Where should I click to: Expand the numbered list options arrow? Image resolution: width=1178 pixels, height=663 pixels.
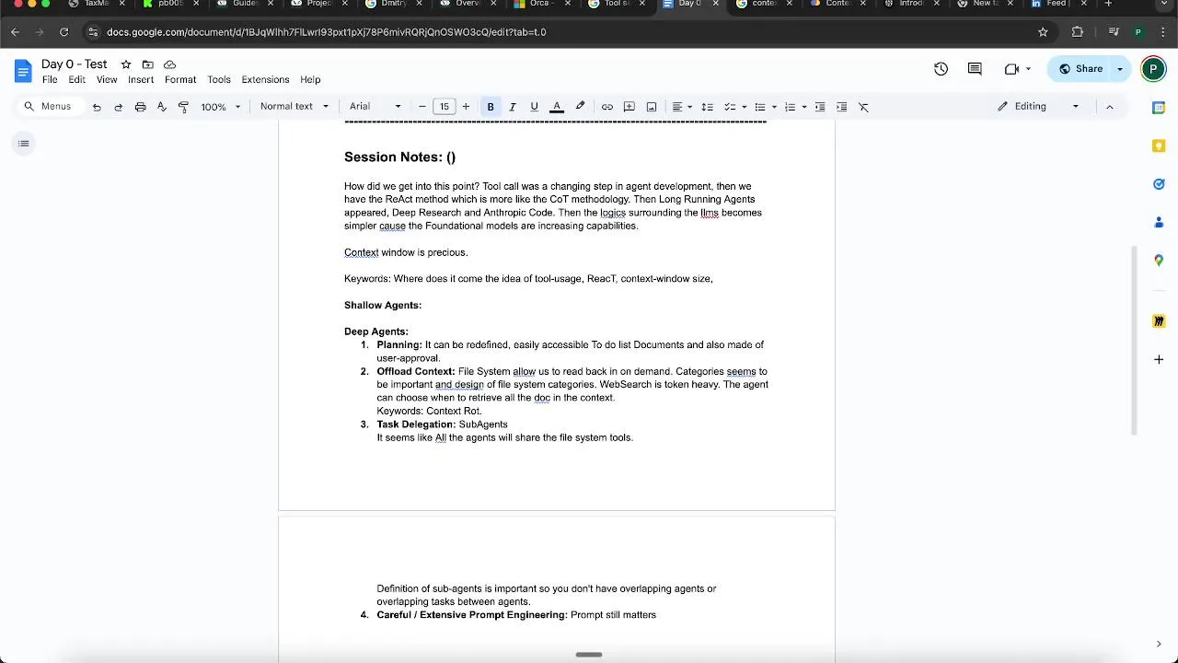click(x=804, y=107)
